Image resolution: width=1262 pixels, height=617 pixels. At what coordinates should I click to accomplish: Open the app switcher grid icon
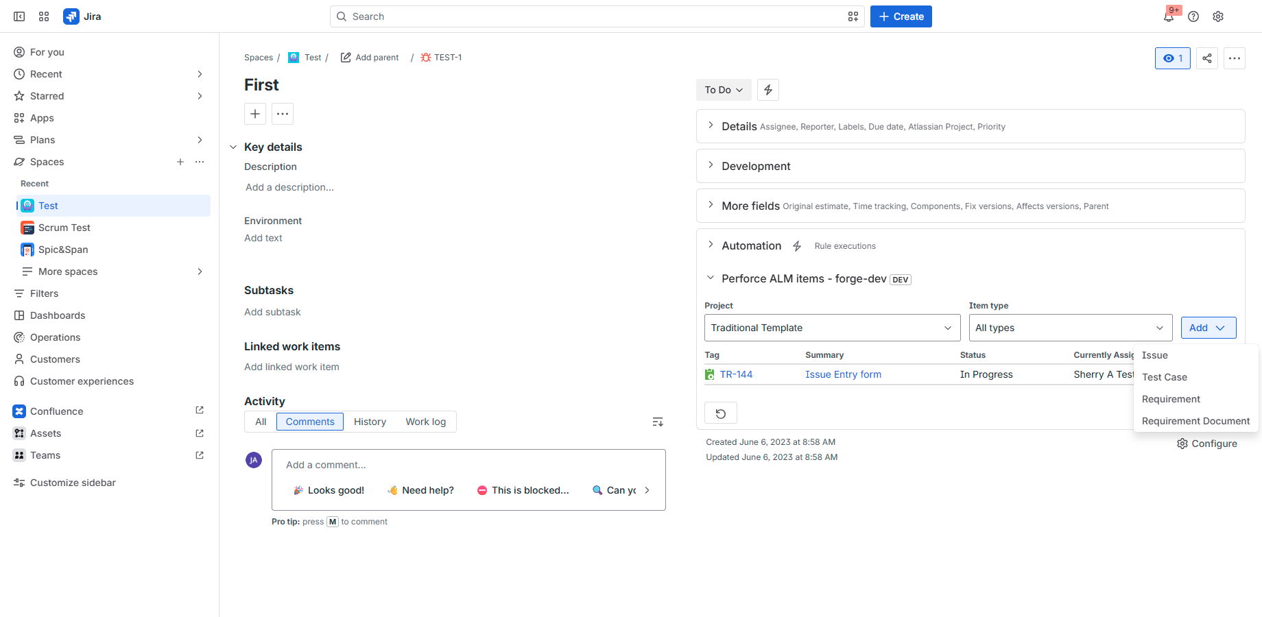tap(44, 16)
